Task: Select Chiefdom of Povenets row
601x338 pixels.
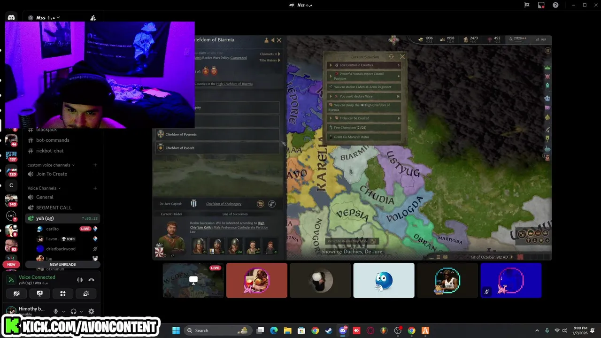Action: coord(218,134)
